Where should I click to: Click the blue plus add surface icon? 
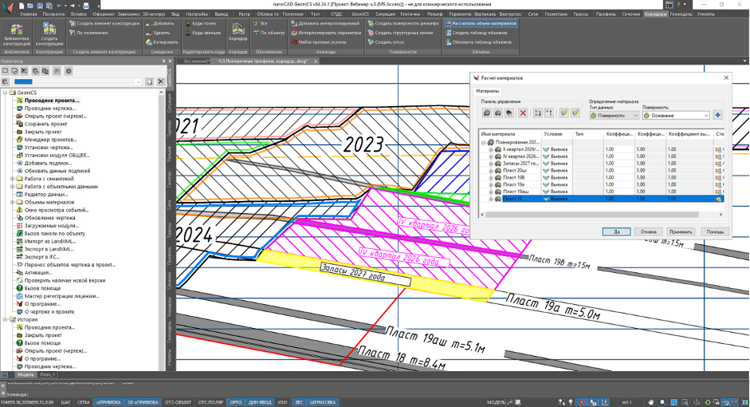[718, 115]
